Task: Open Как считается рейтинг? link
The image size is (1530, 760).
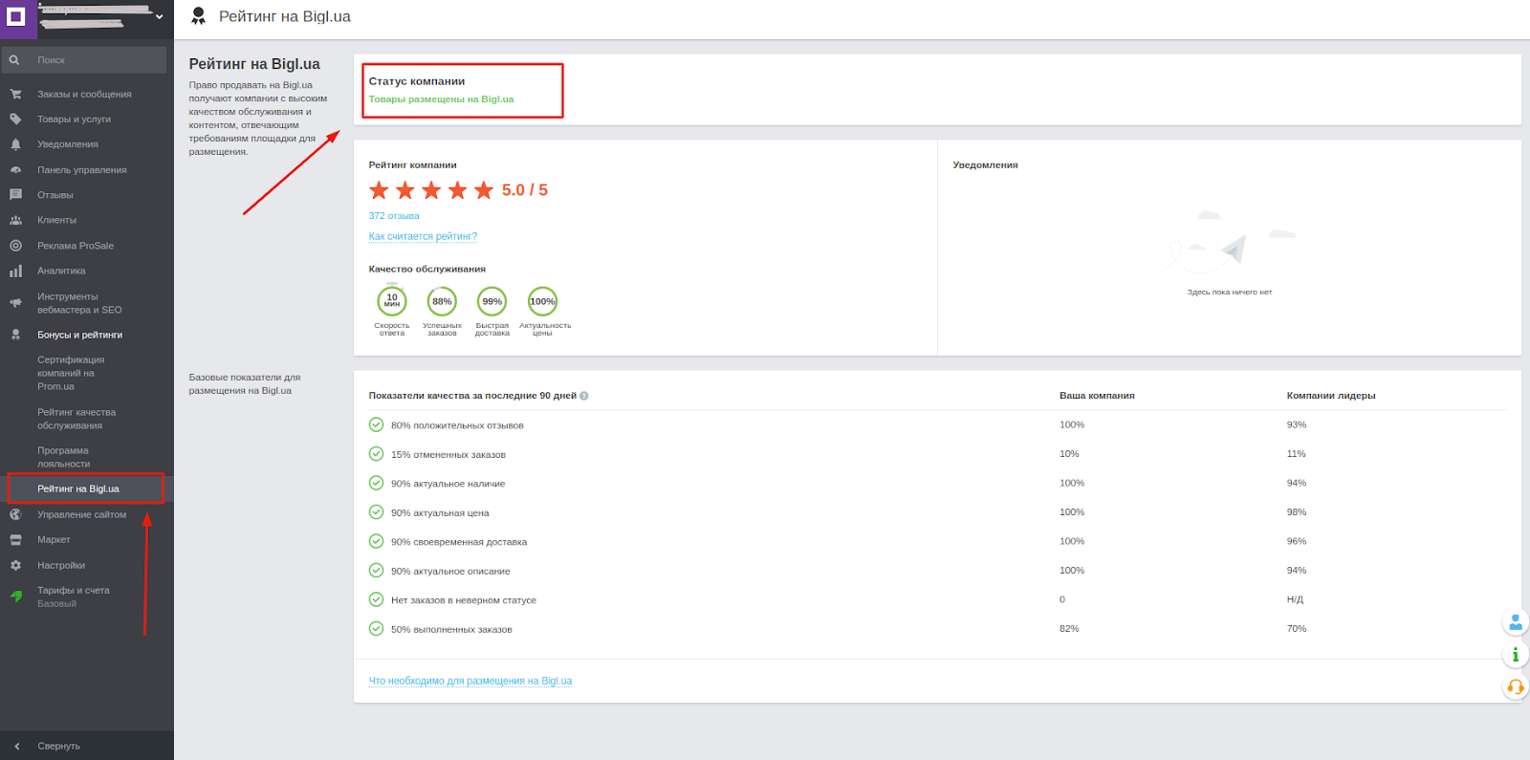Action: tap(423, 236)
